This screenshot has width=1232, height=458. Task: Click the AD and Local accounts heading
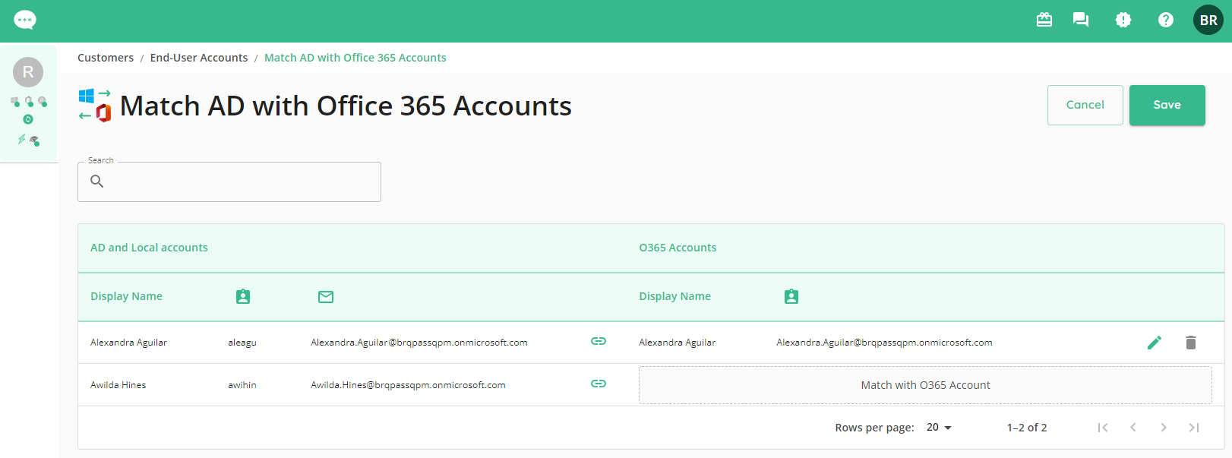pyautogui.click(x=149, y=248)
